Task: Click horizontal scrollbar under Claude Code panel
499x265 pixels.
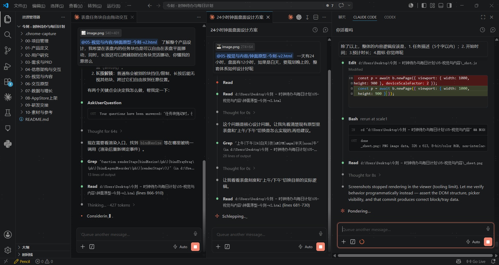Action: [415, 256]
